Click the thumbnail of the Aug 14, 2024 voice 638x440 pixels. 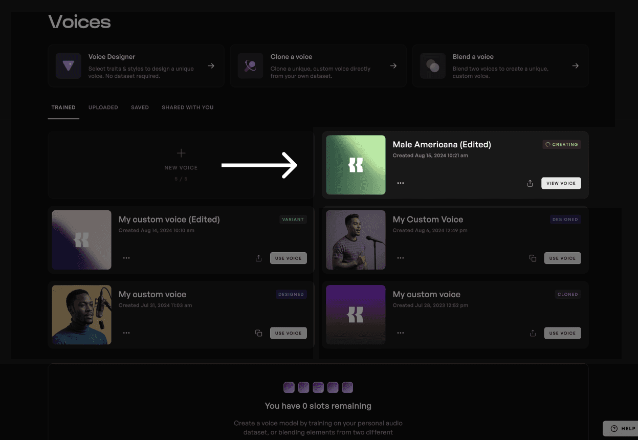[x=82, y=240]
